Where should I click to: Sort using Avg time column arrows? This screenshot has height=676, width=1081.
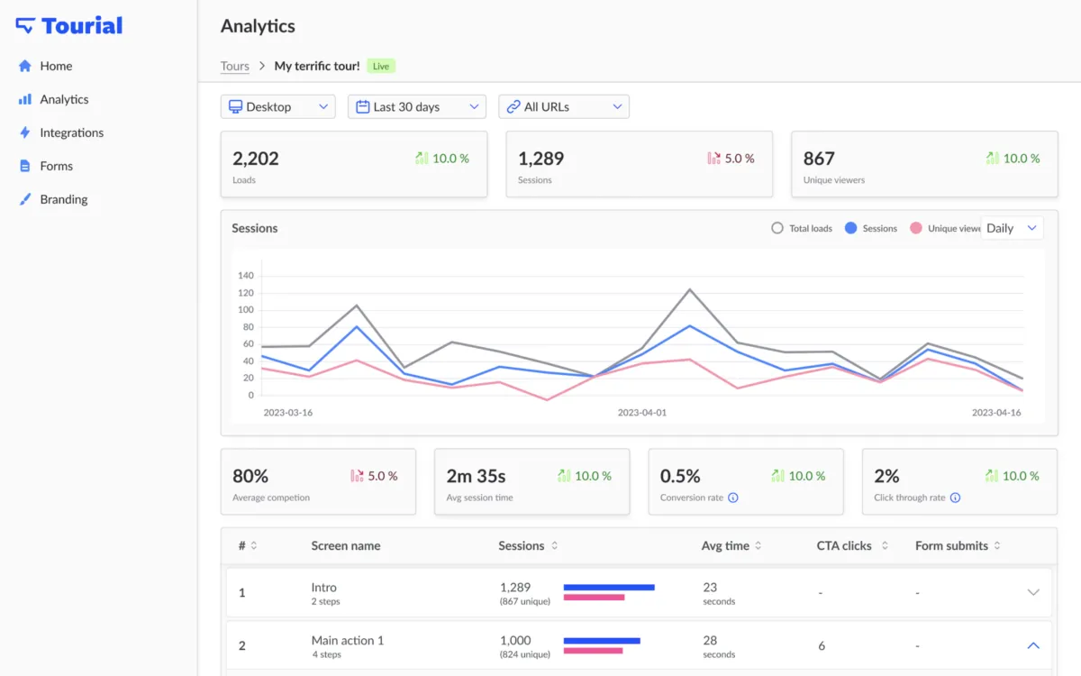[759, 545]
